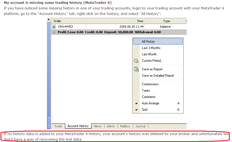The height and width of the screenshot is (142, 232).
Task: Open the Mailbox tab
Action: coord(125,126)
